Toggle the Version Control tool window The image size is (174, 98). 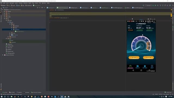click(36, 92)
